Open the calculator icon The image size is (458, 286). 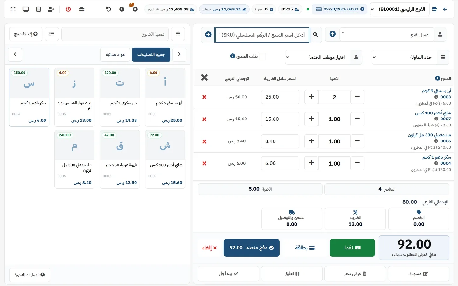(38, 9)
